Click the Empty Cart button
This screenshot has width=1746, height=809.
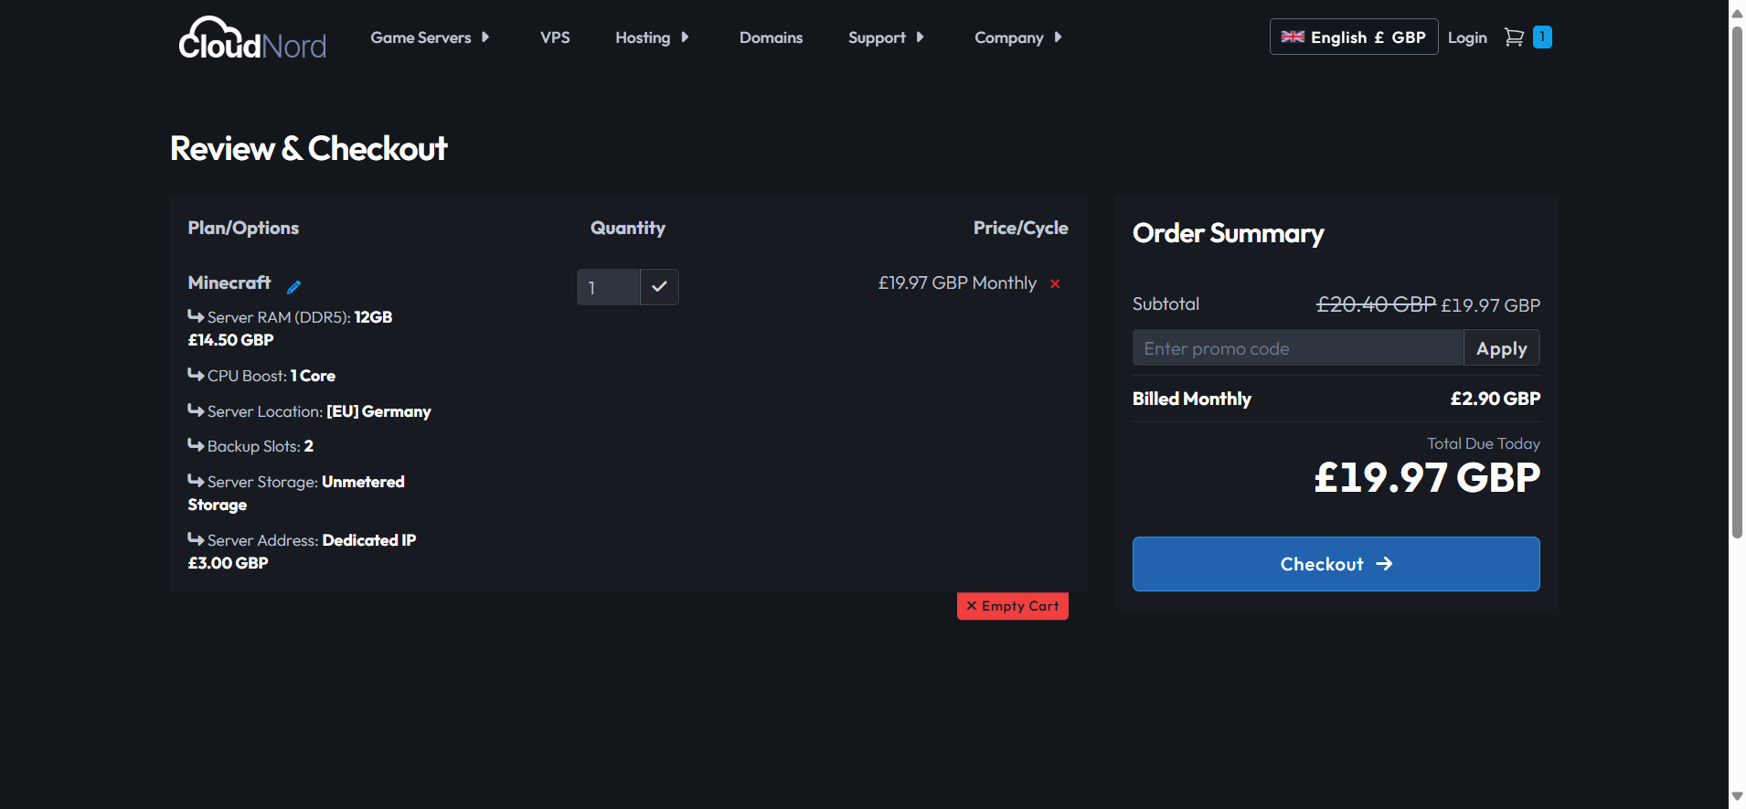1012,606
